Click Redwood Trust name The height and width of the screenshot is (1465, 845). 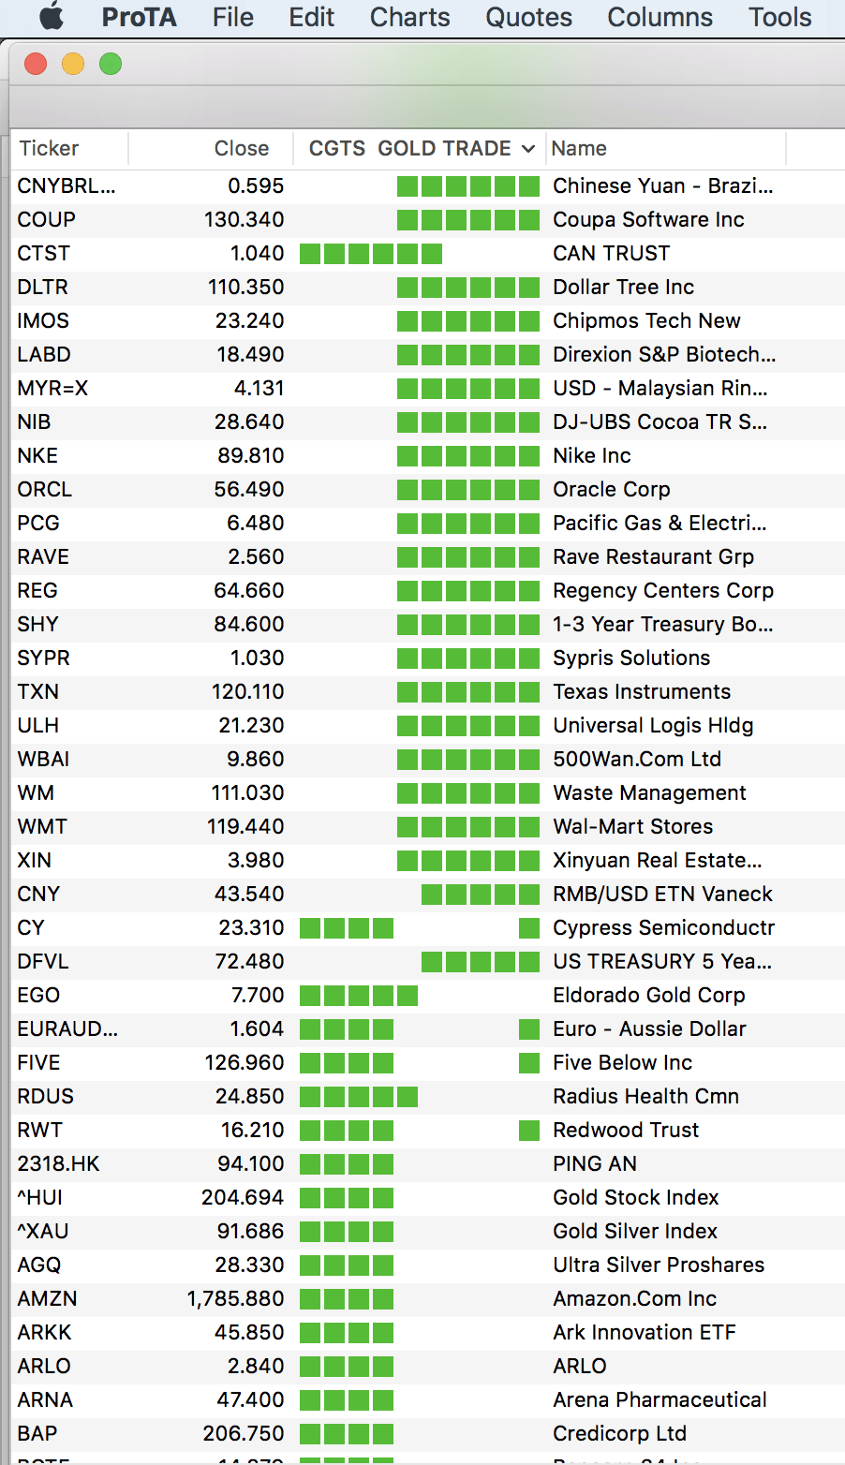pyautogui.click(x=626, y=1130)
